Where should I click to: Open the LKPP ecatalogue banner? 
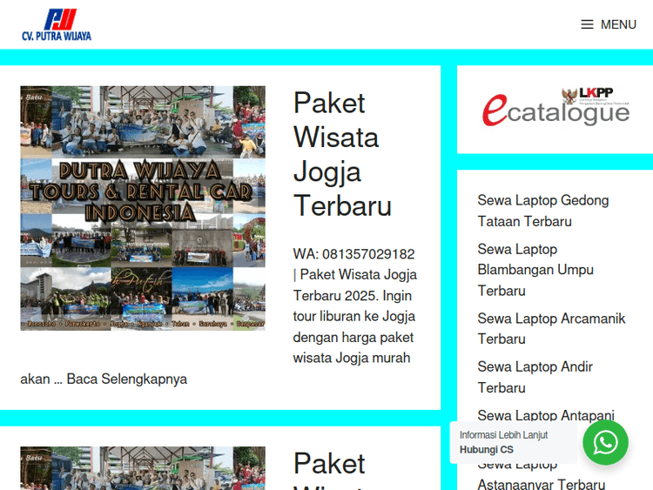(x=555, y=107)
